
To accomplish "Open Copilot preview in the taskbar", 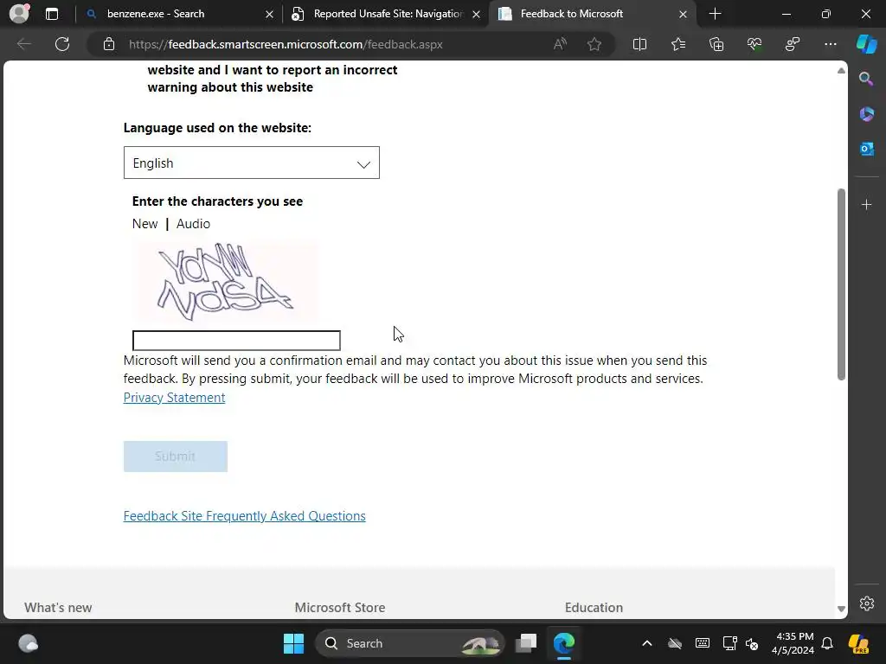I will point(859,643).
